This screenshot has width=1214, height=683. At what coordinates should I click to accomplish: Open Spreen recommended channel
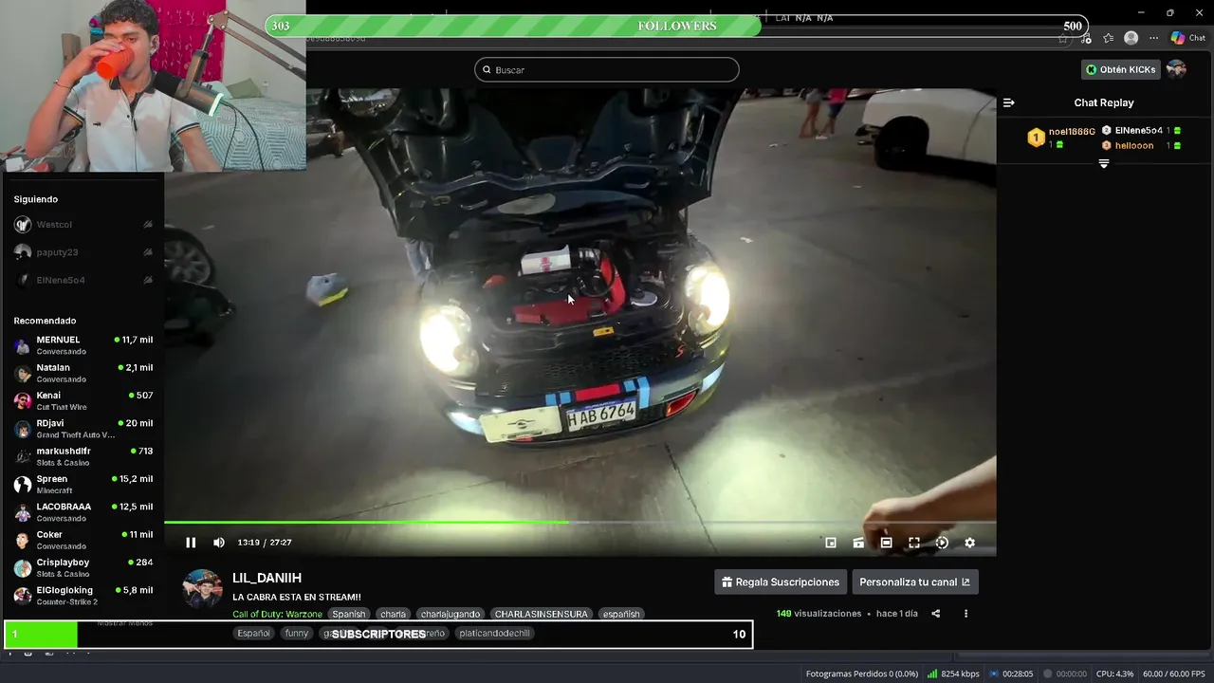point(83,484)
